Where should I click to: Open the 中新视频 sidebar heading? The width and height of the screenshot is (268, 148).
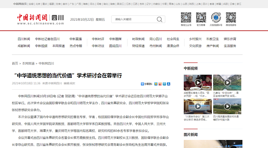pos(191,68)
